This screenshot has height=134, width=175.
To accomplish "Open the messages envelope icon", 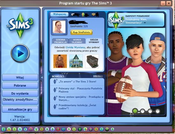I will click(x=73, y=15).
